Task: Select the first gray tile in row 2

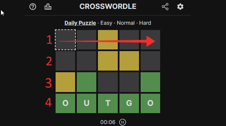Action: click(x=65, y=61)
